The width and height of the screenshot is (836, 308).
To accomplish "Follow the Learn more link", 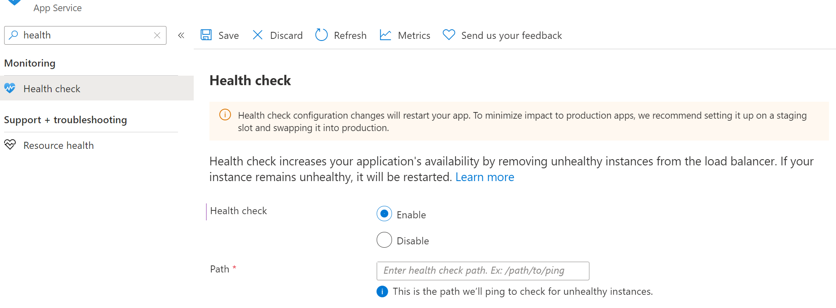I will (x=484, y=177).
